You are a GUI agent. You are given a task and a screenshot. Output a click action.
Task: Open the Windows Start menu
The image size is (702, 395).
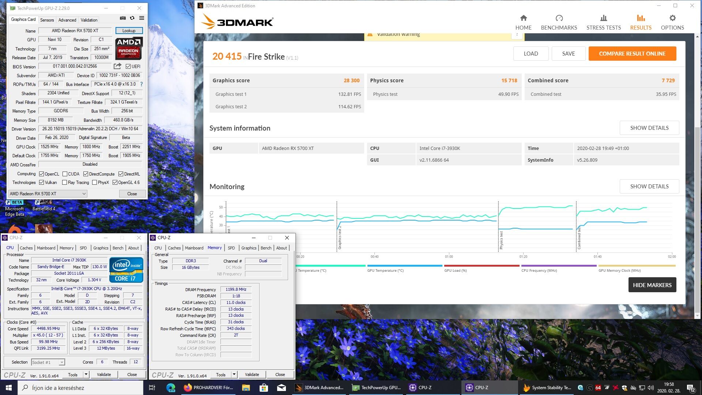pyautogui.click(x=9, y=388)
